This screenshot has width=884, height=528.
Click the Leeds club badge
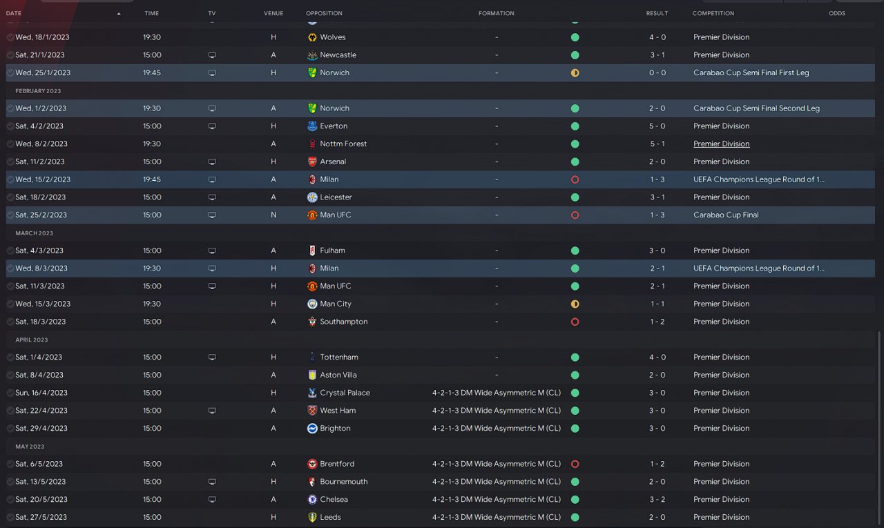pyautogui.click(x=312, y=517)
